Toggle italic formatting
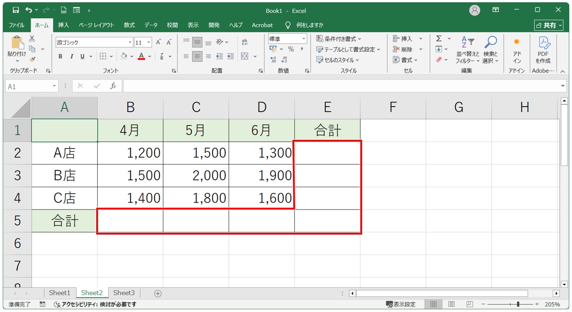The width and height of the screenshot is (572, 312). click(x=72, y=56)
